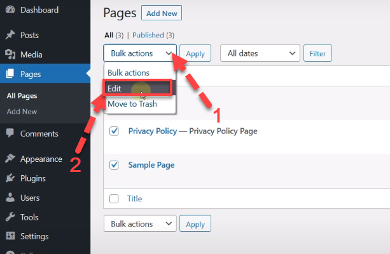The image size is (390, 254).
Task: Click the Comments speech bubble icon
Action: (10, 133)
